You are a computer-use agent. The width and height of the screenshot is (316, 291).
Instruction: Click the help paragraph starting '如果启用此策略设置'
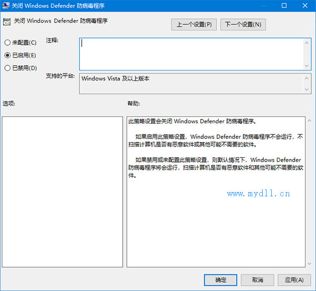215,141
